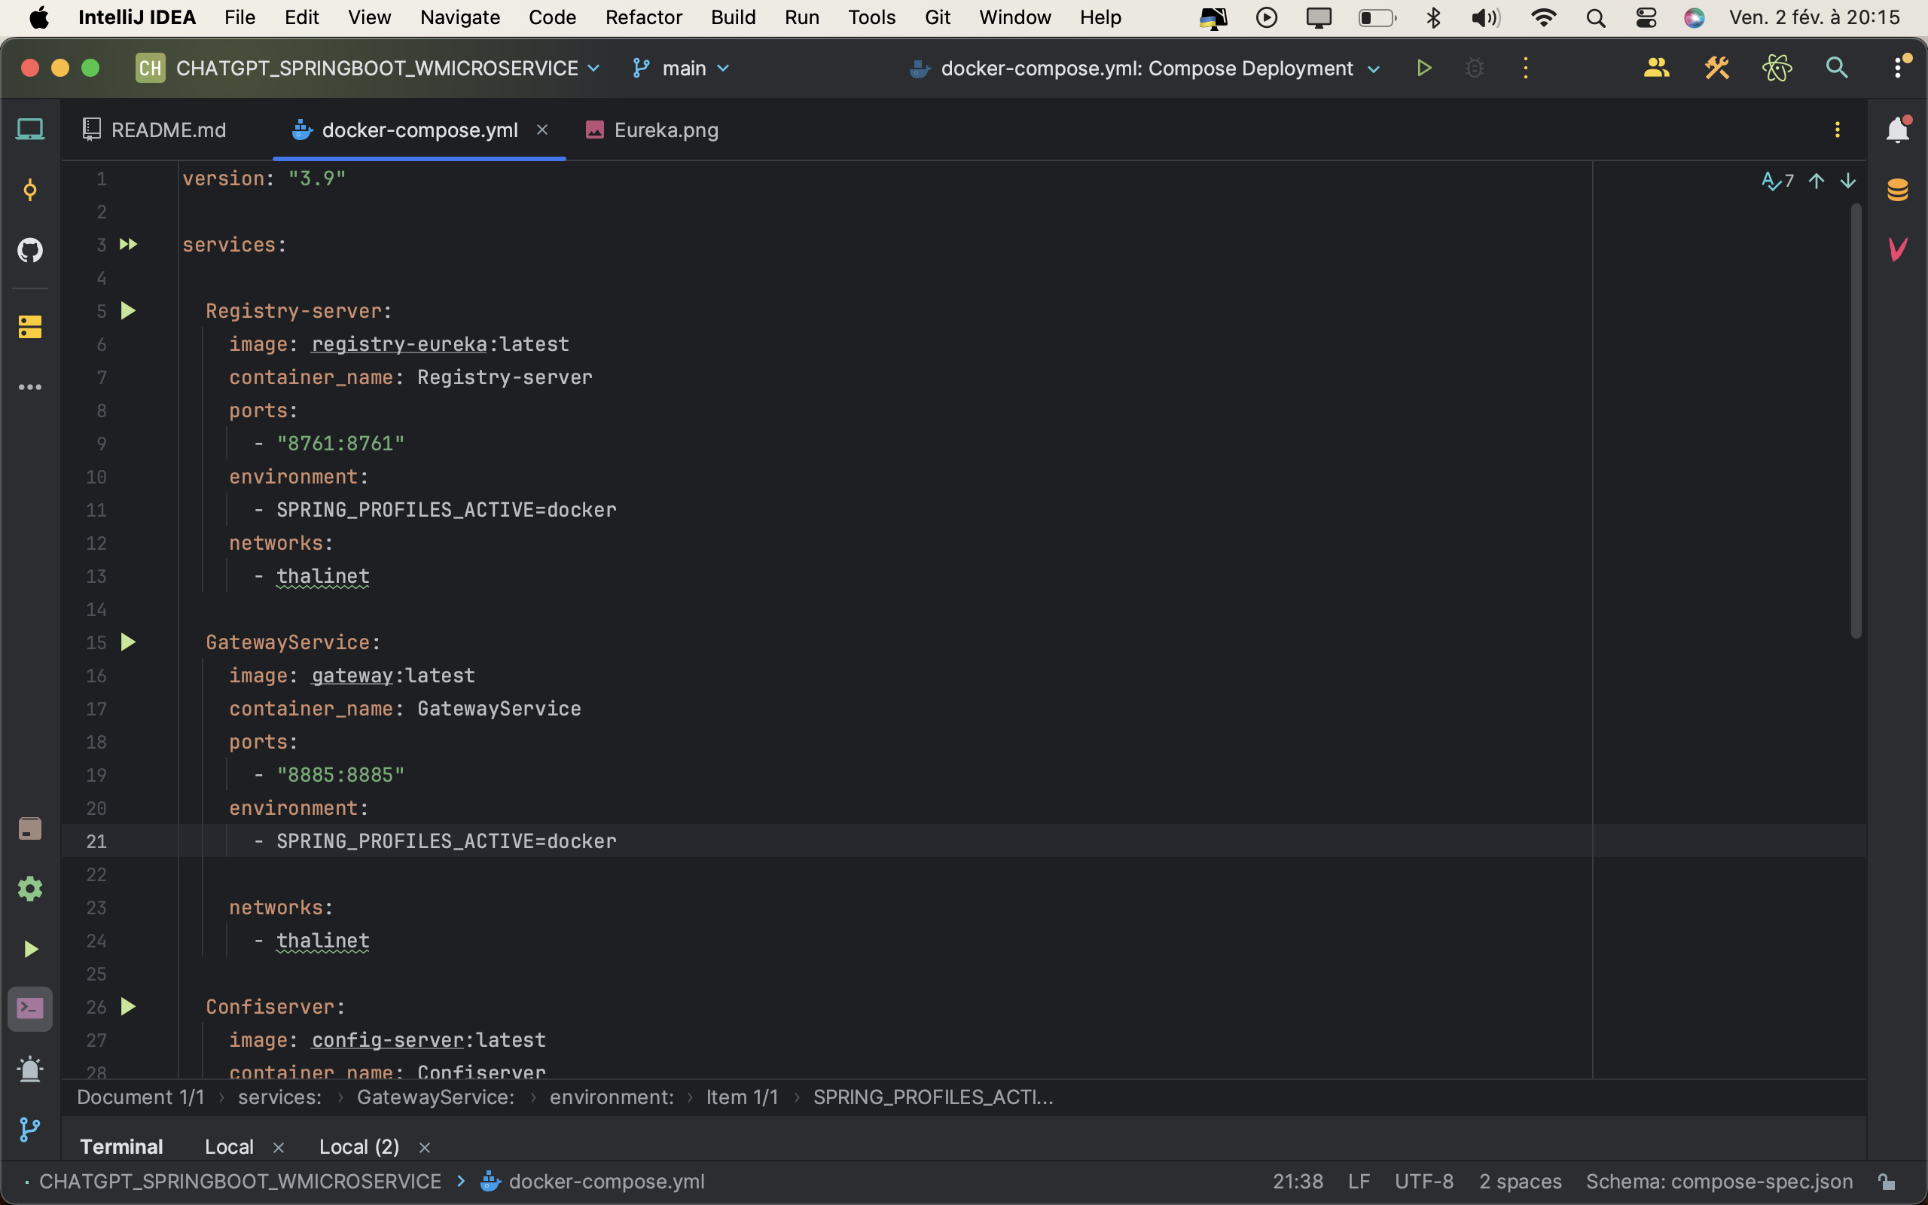Toggle read-only lock in status bar
Image resolution: width=1928 pixels, height=1205 pixels.
click(x=1887, y=1182)
